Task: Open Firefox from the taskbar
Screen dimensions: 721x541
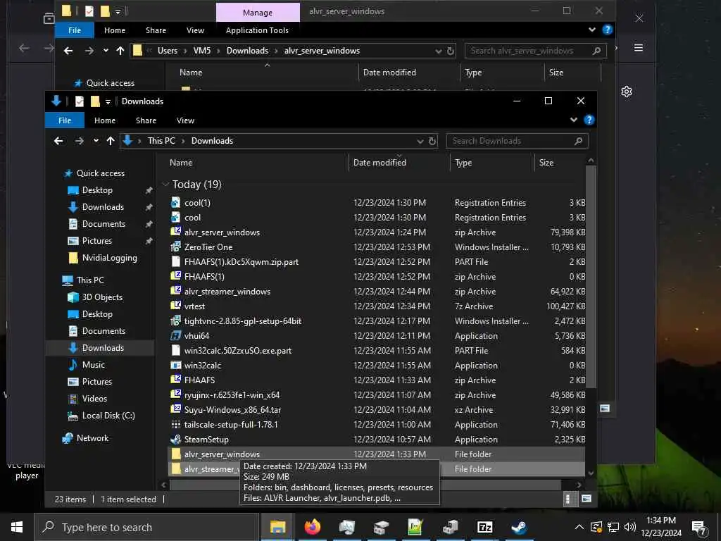Action: point(312,527)
